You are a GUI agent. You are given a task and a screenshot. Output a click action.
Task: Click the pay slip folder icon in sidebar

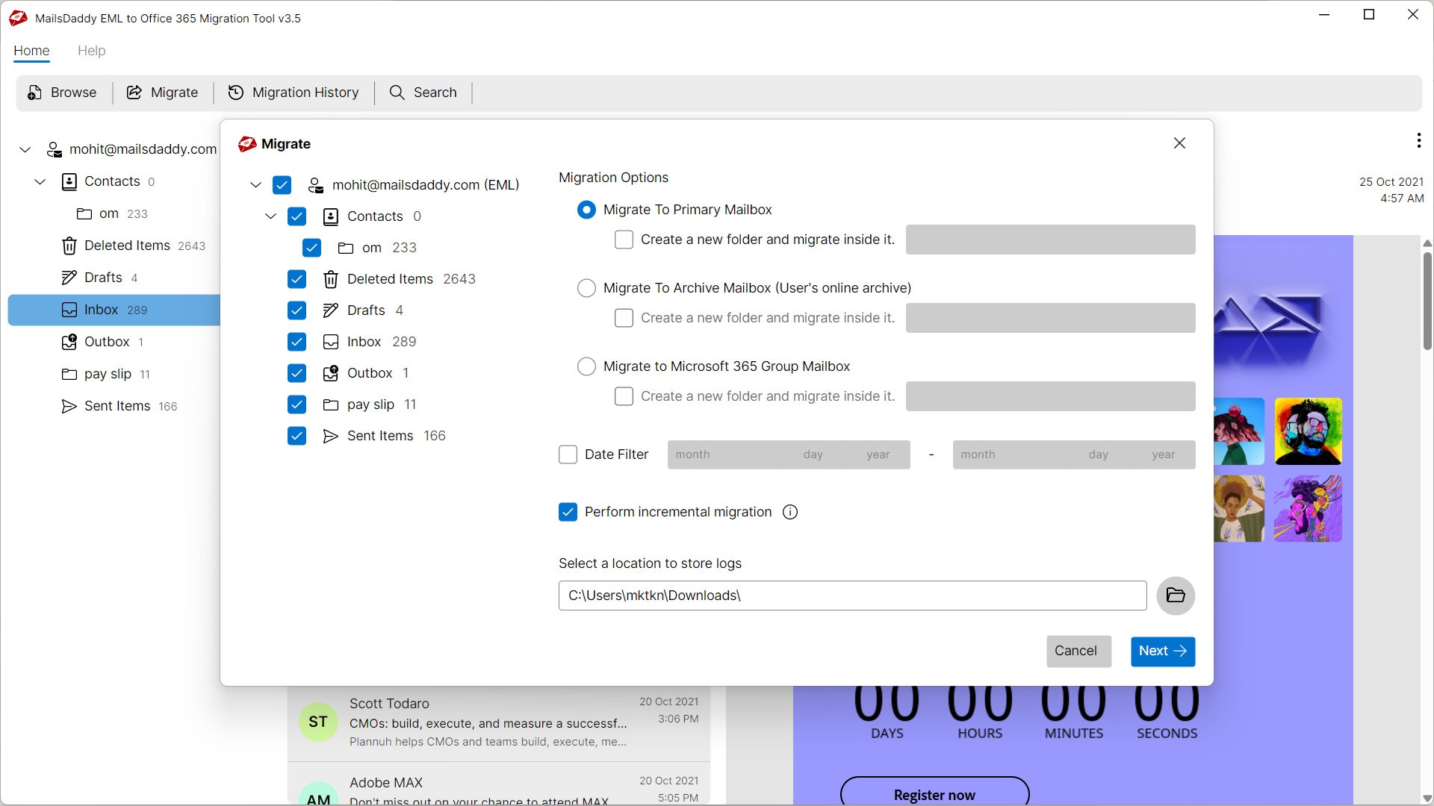(x=69, y=374)
